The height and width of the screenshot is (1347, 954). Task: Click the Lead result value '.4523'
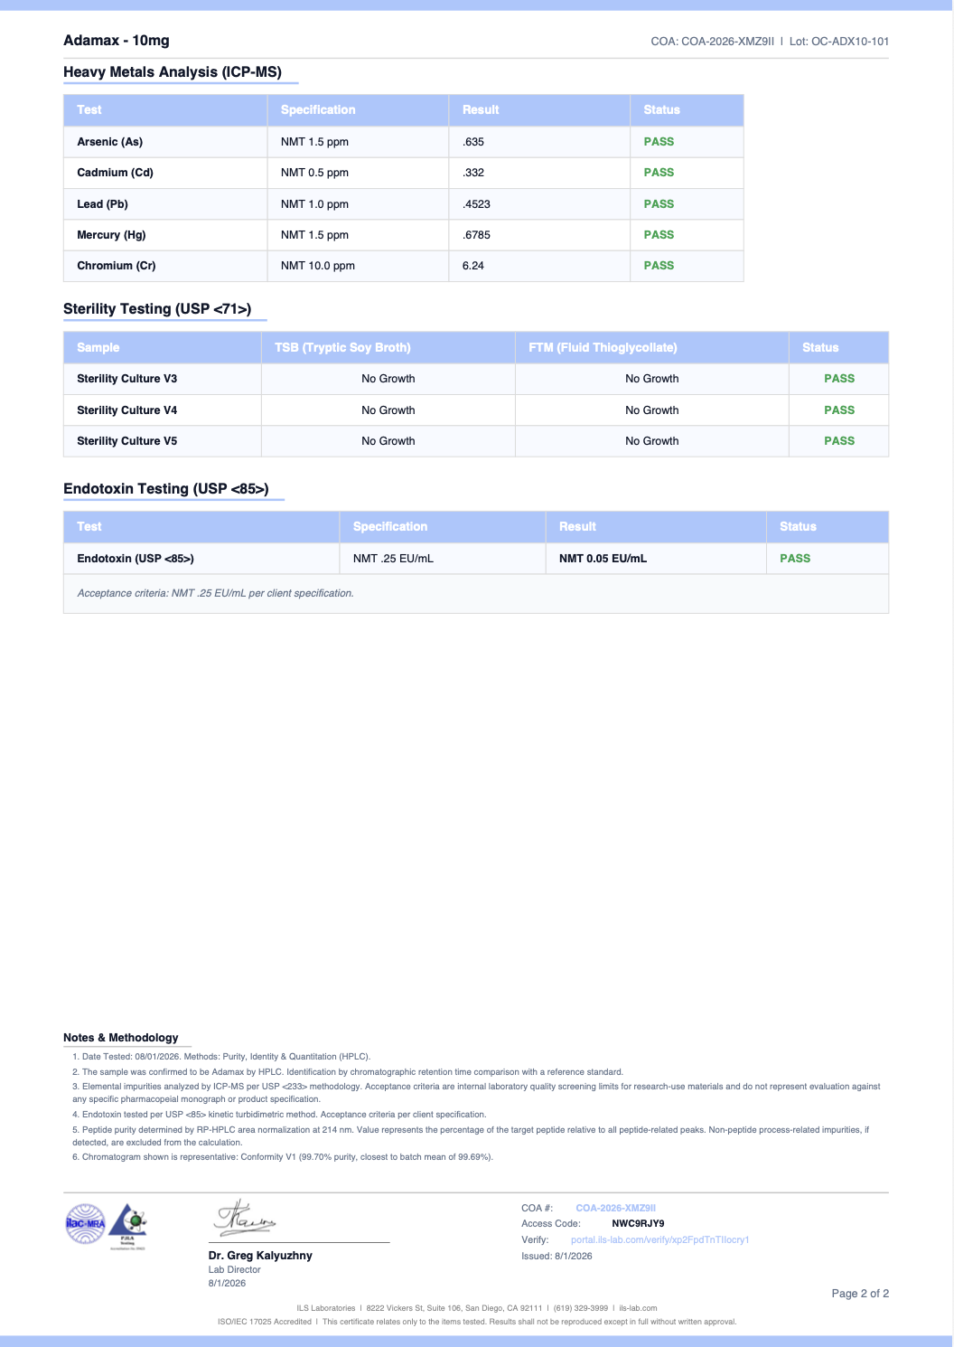click(476, 204)
